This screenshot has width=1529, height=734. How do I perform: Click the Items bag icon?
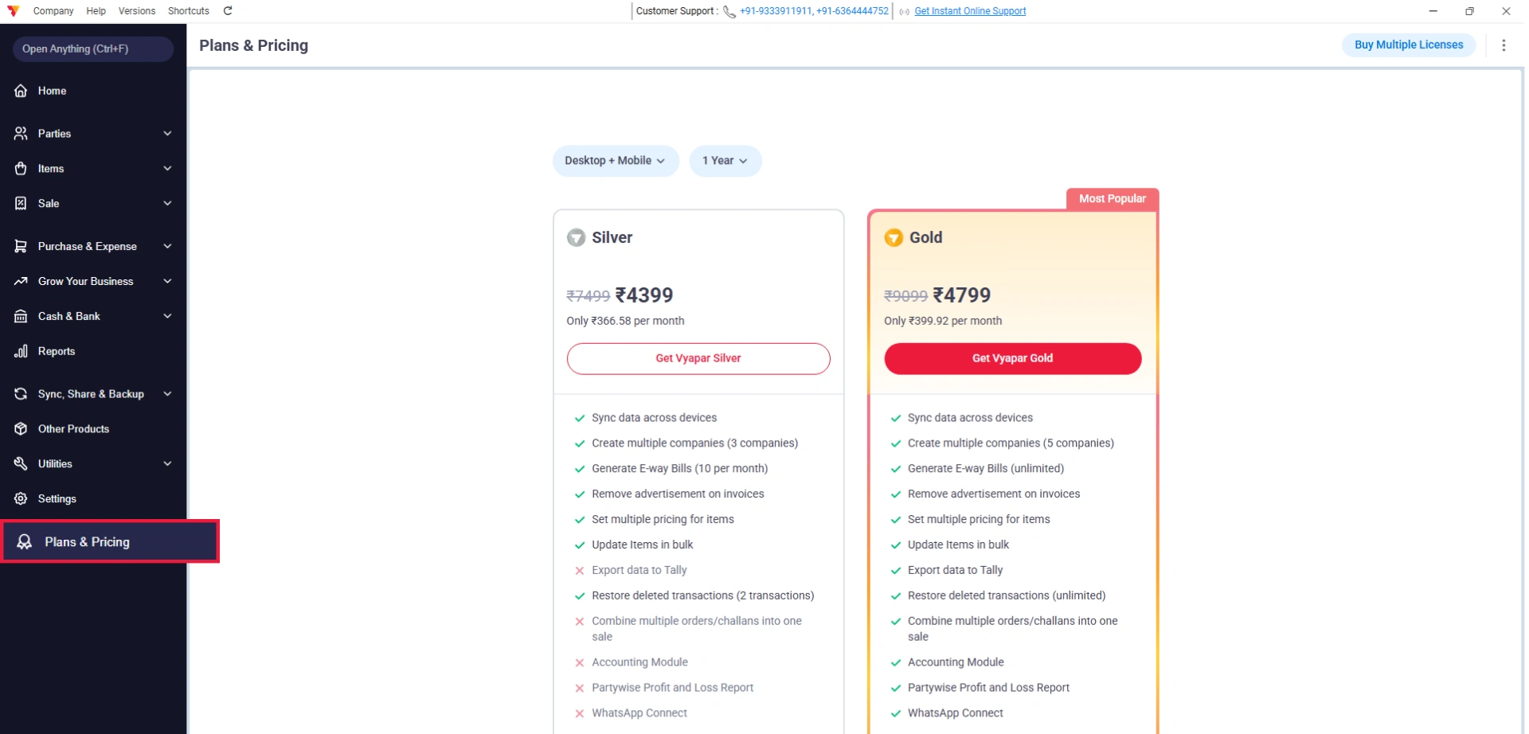(x=21, y=169)
